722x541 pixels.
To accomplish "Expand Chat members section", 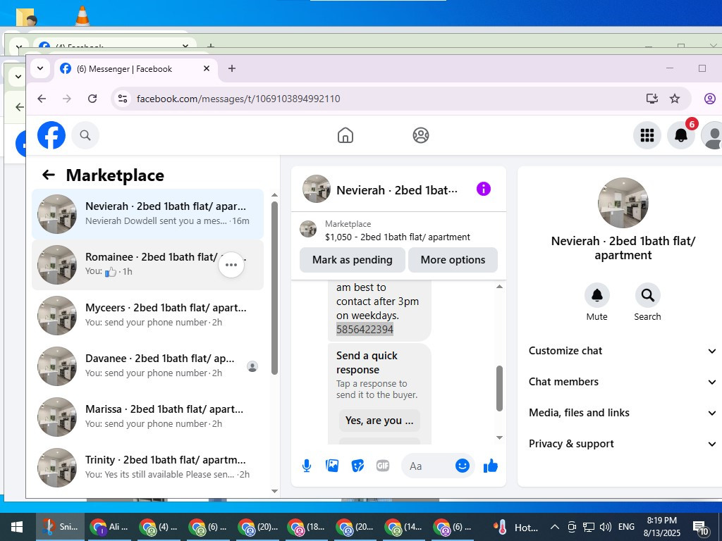I will point(622,382).
